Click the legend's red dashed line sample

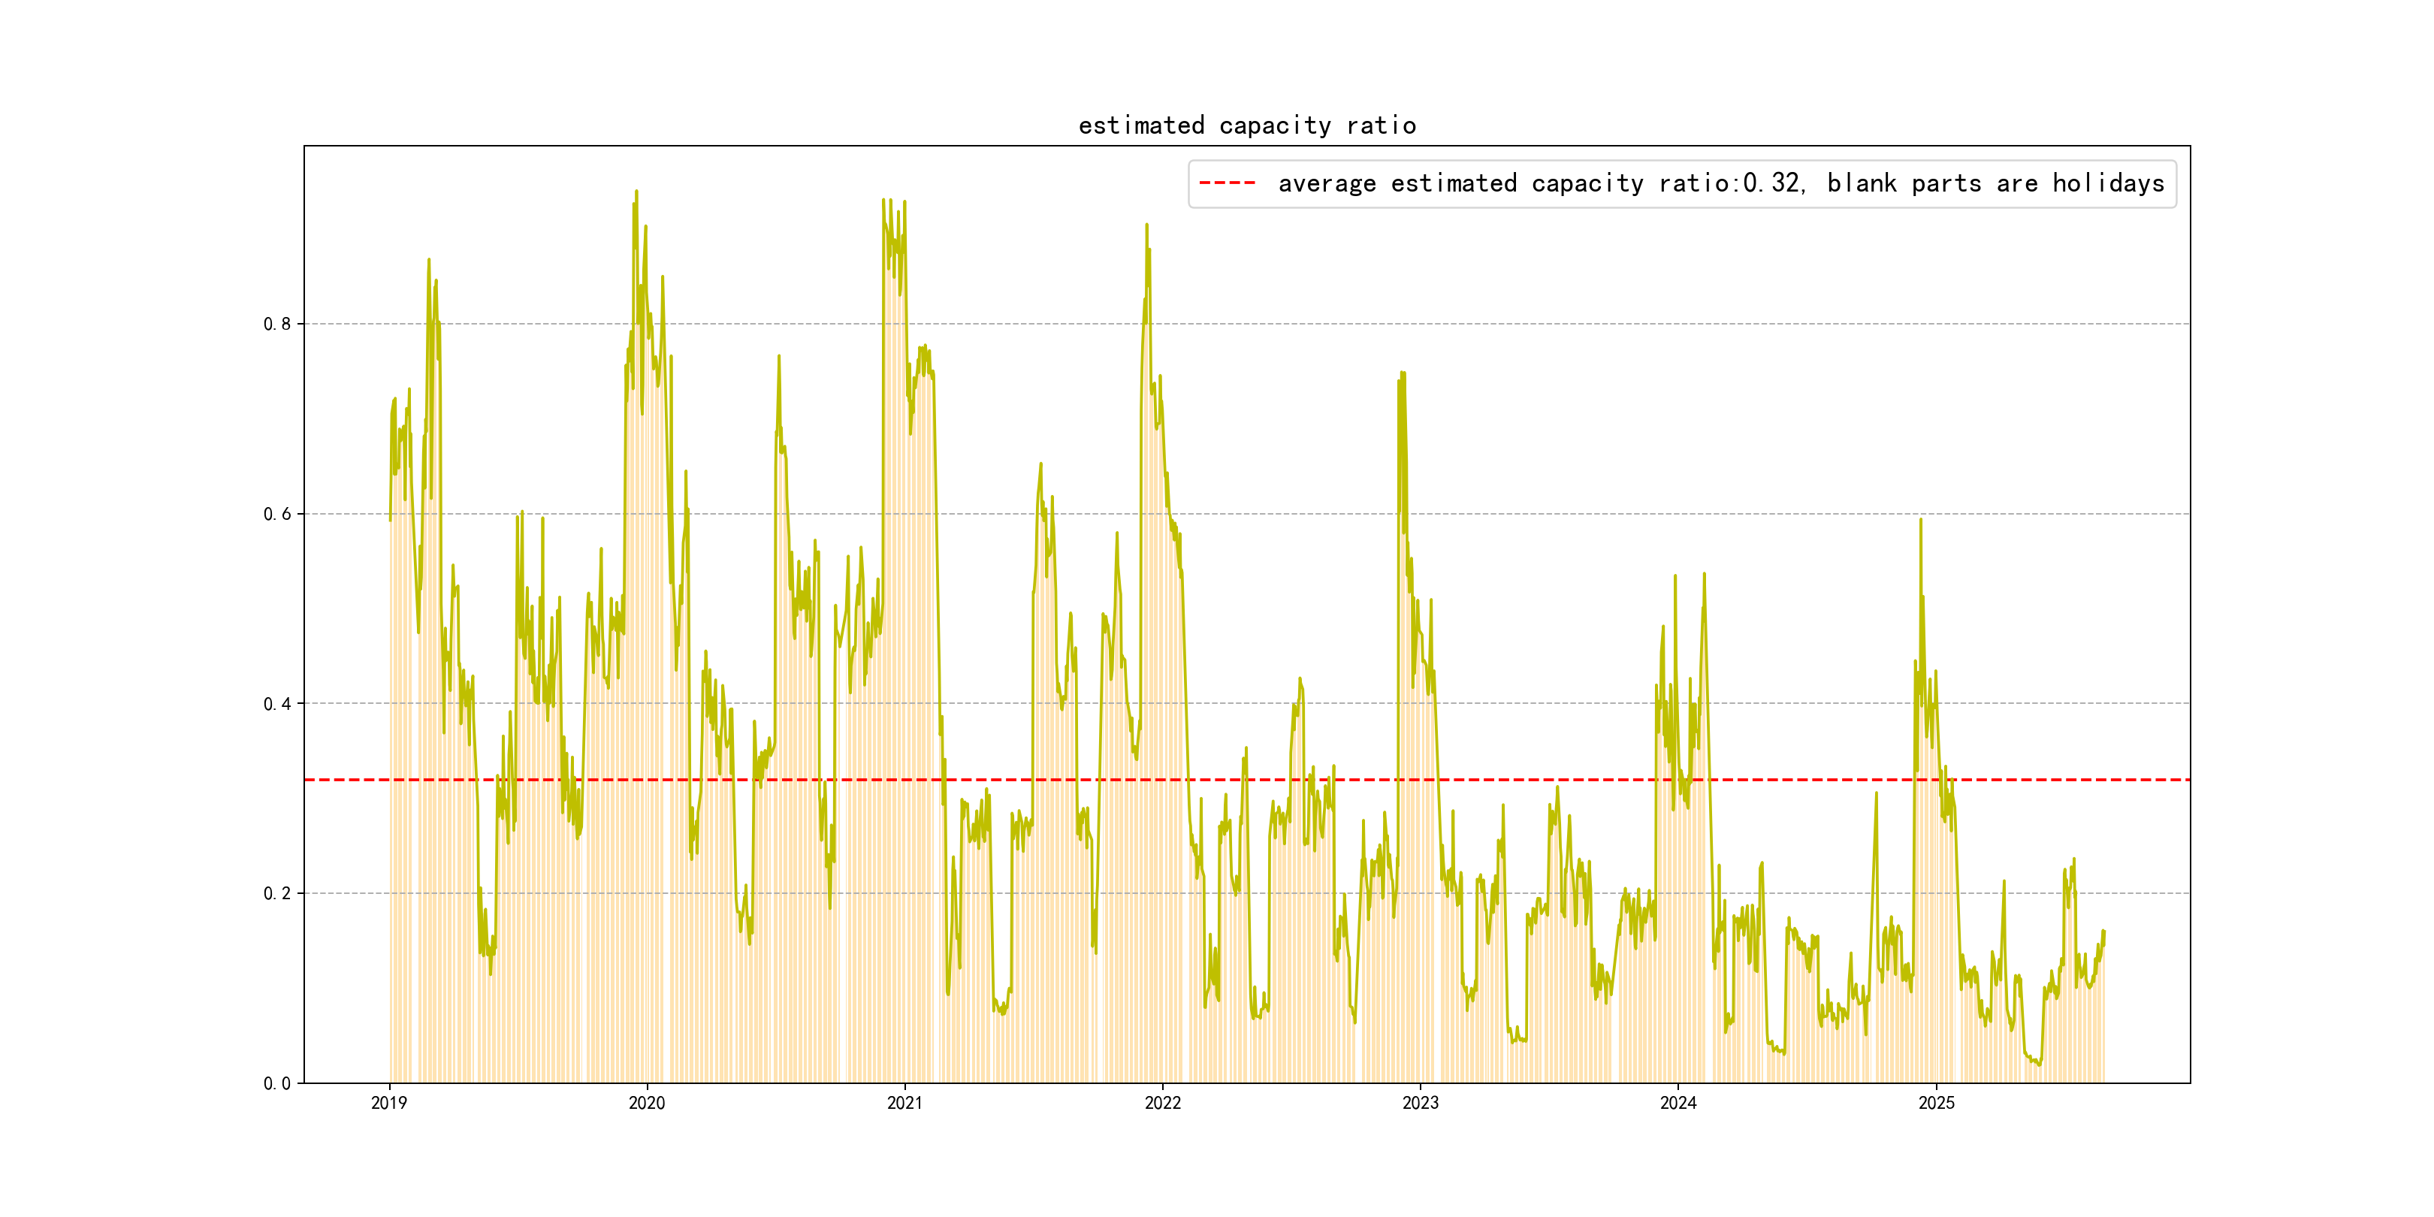point(1227,183)
